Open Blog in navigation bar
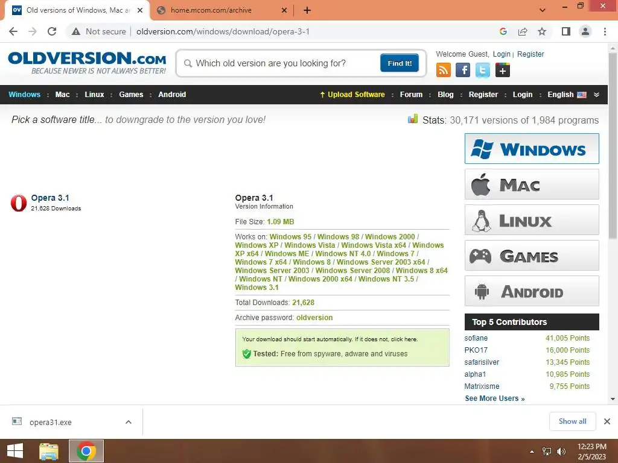Viewport: 618px width, 463px height. coord(445,95)
